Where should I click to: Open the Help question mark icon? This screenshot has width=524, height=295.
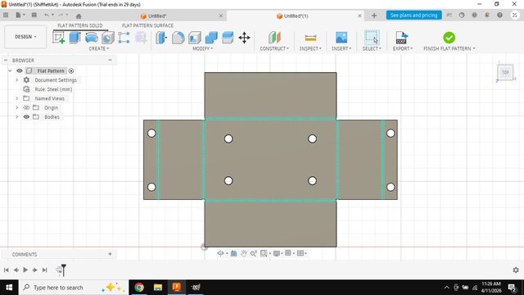click(x=499, y=15)
